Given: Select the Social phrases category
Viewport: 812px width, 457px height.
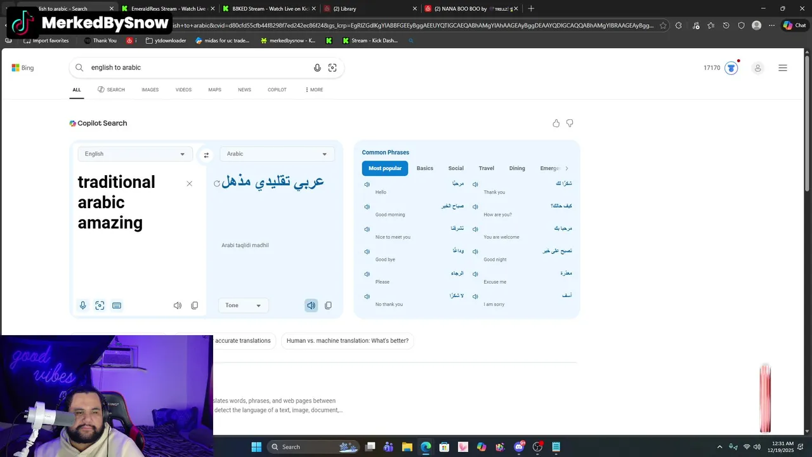Looking at the screenshot, I should (456, 168).
